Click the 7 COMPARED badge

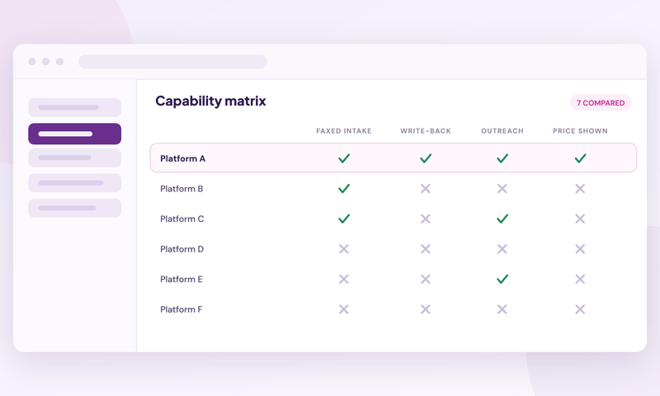tap(601, 102)
